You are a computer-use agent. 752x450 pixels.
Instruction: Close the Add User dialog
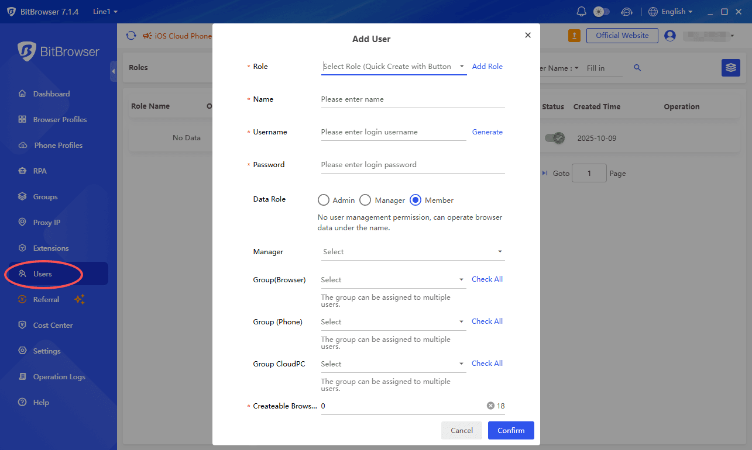coord(528,35)
